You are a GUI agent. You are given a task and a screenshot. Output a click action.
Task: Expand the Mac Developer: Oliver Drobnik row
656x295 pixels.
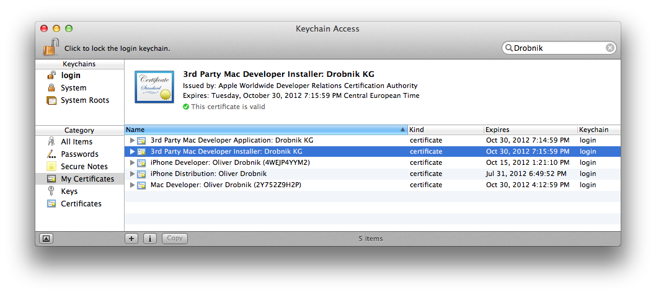133,185
